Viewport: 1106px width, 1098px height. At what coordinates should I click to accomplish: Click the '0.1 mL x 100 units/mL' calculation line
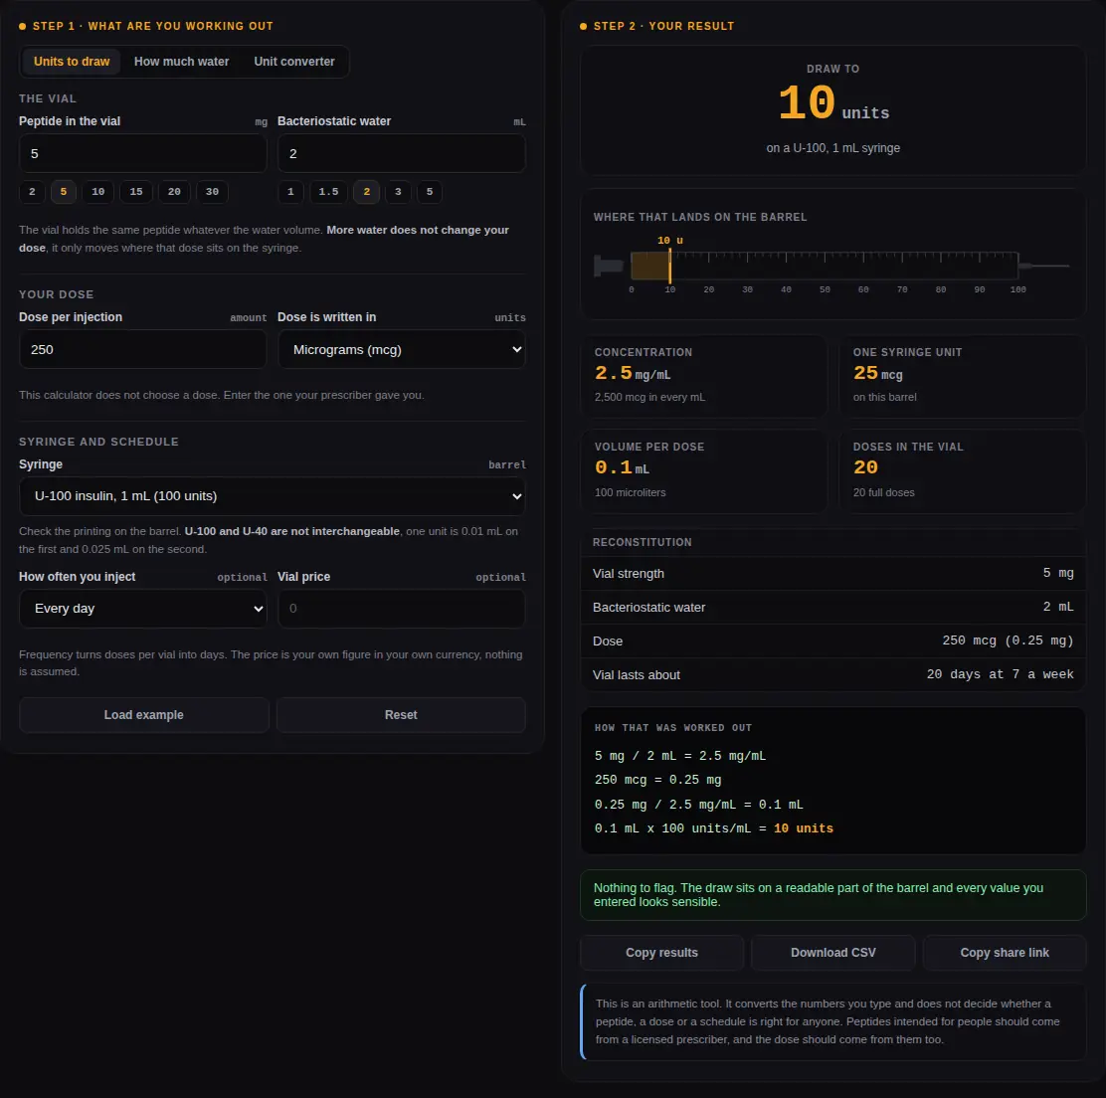(x=713, y=828)
